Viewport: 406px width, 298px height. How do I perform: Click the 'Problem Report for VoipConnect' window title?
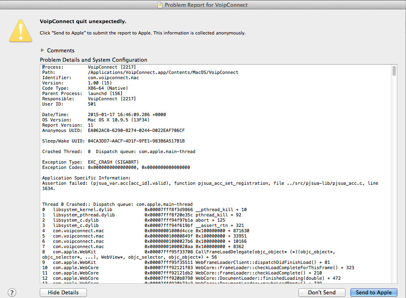[206, 5]
